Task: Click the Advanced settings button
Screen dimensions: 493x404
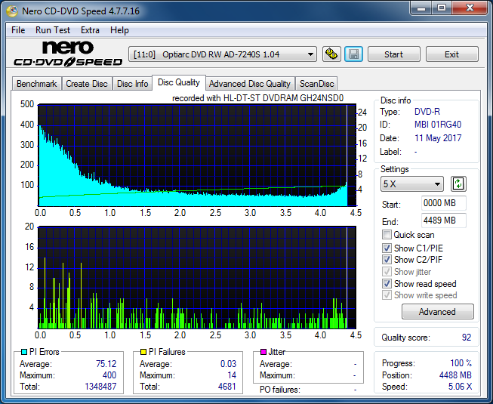Action: [437, 312]
